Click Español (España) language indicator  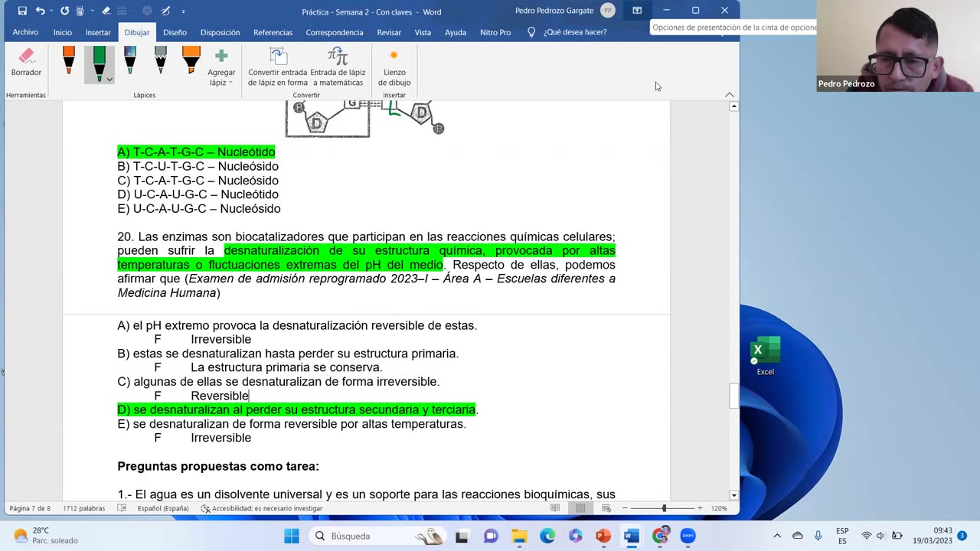point(163,508)
